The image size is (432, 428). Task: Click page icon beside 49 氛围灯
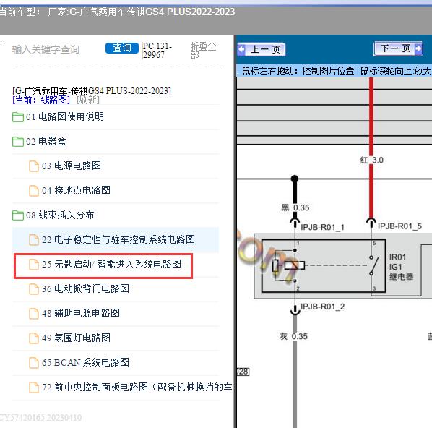(x=34, y=338)
